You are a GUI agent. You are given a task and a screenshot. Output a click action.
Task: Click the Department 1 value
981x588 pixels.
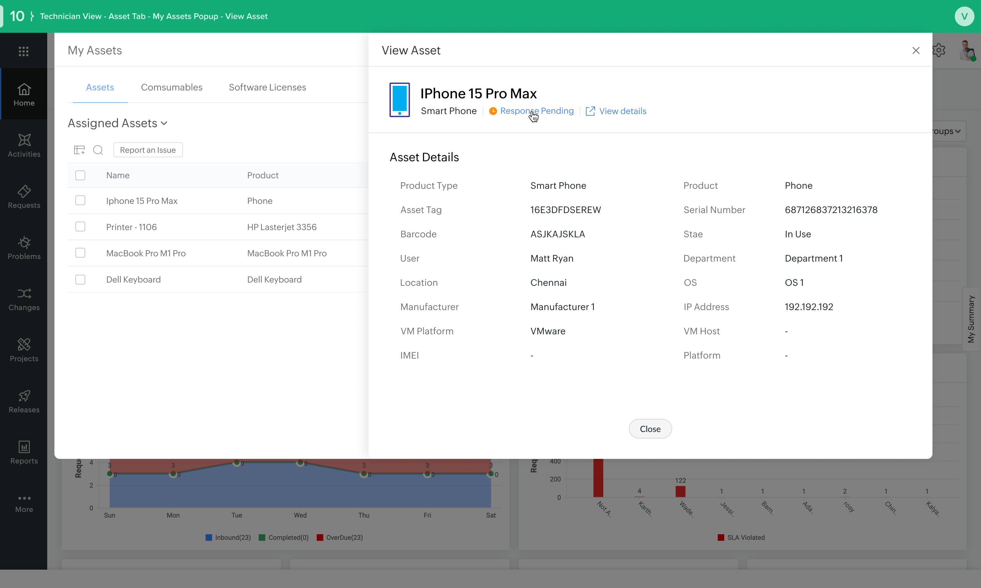pyautogui.click(x=813, y=258)
